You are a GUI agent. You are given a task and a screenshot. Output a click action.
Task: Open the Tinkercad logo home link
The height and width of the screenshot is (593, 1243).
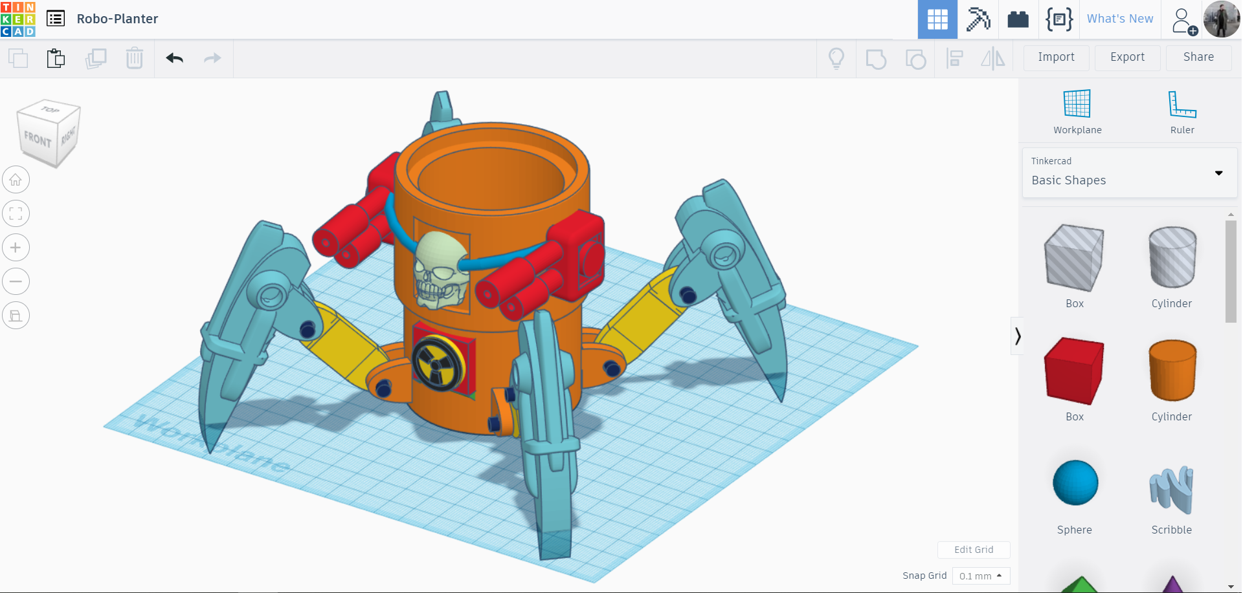(18, 19)
